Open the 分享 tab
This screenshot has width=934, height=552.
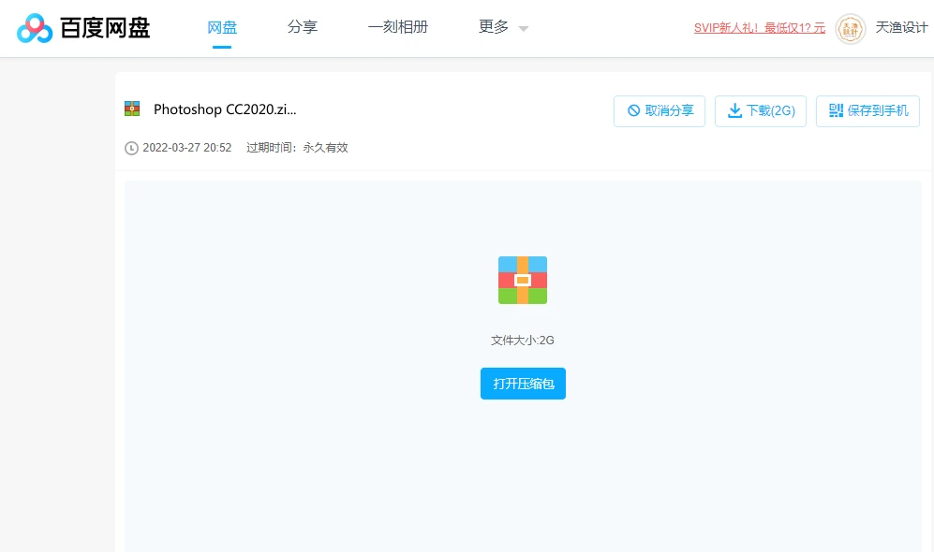(302, 27)
